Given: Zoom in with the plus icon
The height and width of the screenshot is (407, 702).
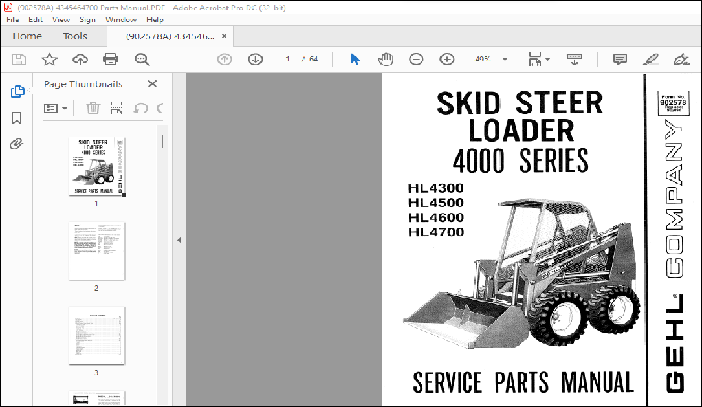Looking at the screenshot, I should point(447,59).
